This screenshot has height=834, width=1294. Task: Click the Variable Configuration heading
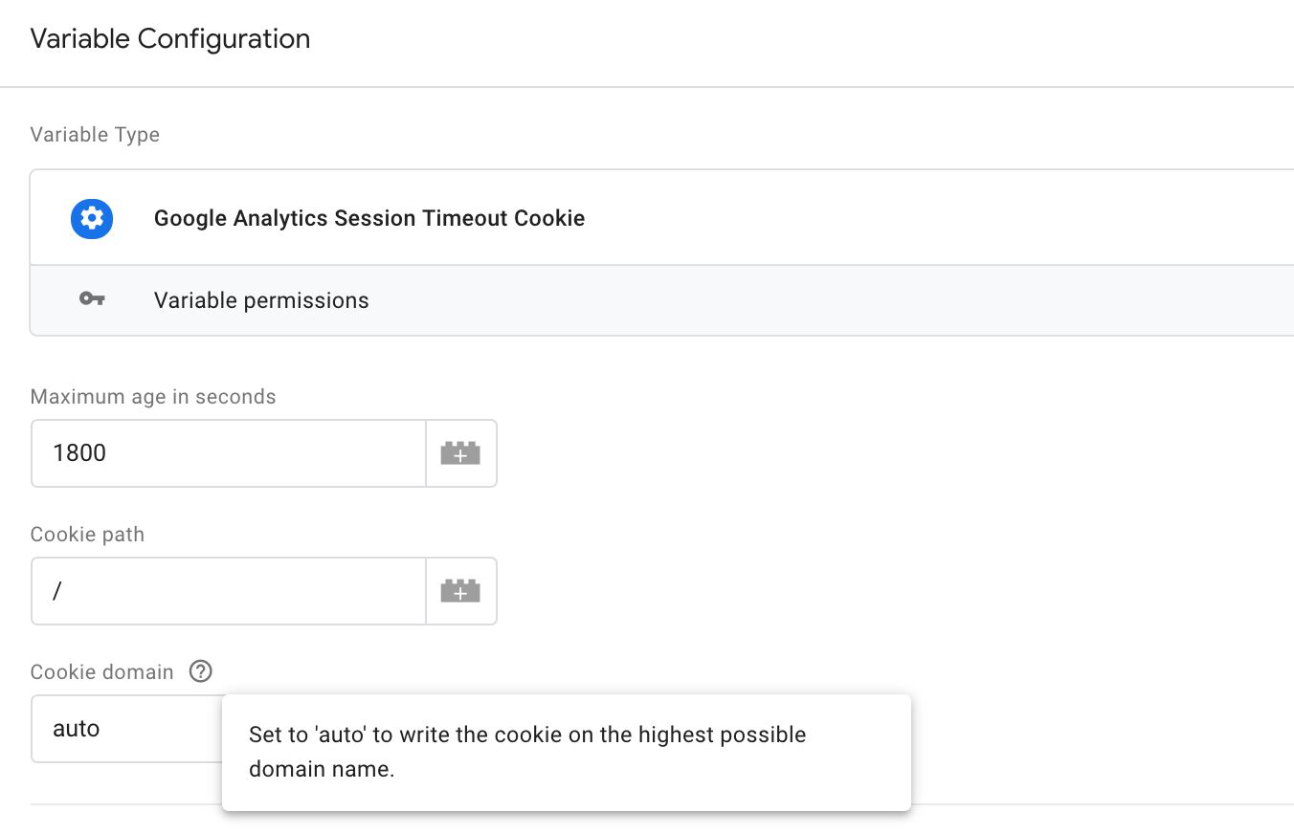pyautogui.click(x=170, y=39)
